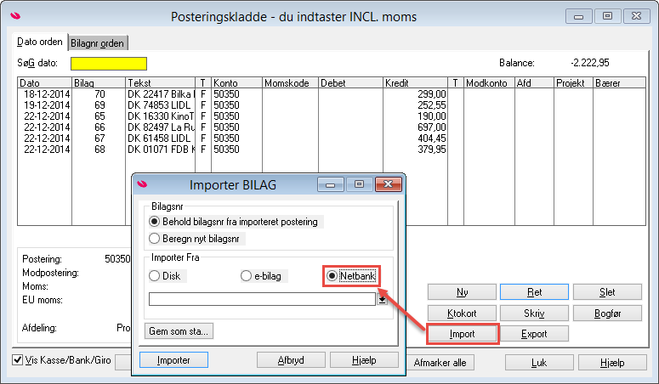Click date 18-12-2014 in first row
The height and width of the screenshot is (384, 659).
pyautogui.click(x=46, y=94)
